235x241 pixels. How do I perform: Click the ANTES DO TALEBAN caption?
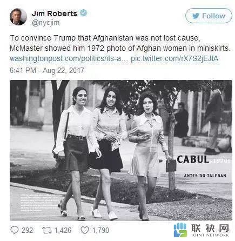pyautogui.click(x=205, y=176)
